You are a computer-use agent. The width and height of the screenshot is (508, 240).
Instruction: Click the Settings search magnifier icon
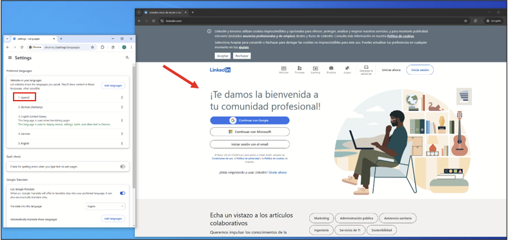(x=127, y=57)
